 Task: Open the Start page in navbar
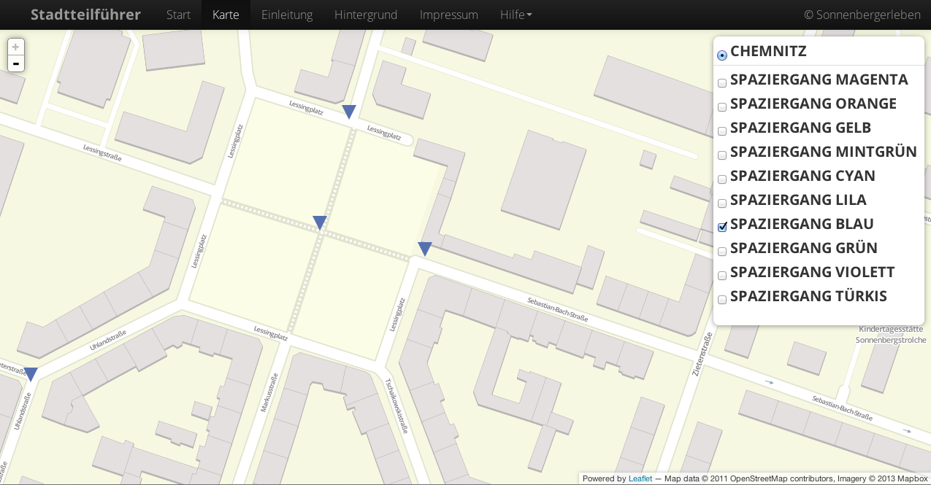[178, 15]
